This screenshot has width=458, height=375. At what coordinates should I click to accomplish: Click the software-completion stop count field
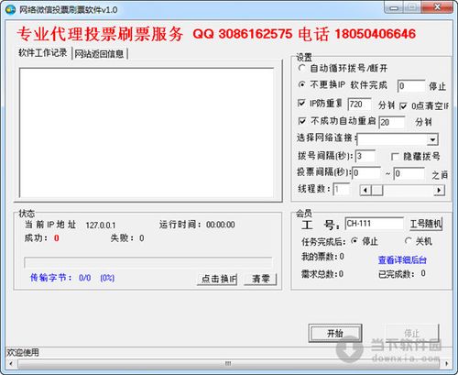[x=411, y=86]
